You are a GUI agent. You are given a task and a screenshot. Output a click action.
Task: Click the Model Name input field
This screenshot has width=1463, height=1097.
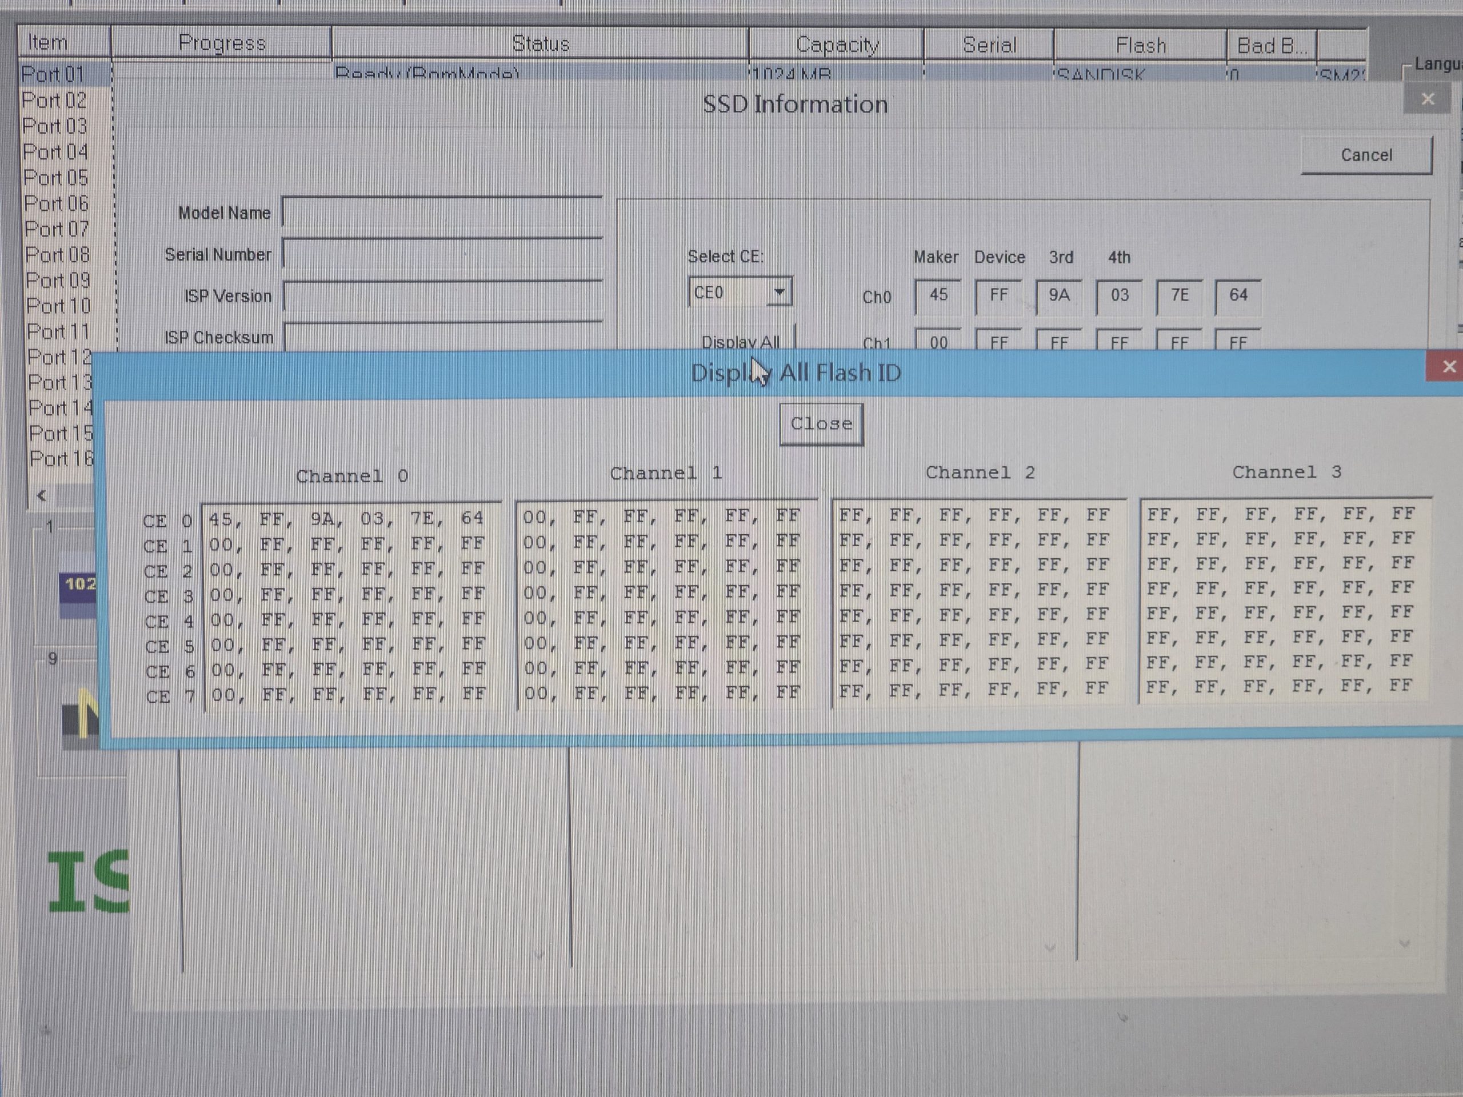tap(442, 213)
